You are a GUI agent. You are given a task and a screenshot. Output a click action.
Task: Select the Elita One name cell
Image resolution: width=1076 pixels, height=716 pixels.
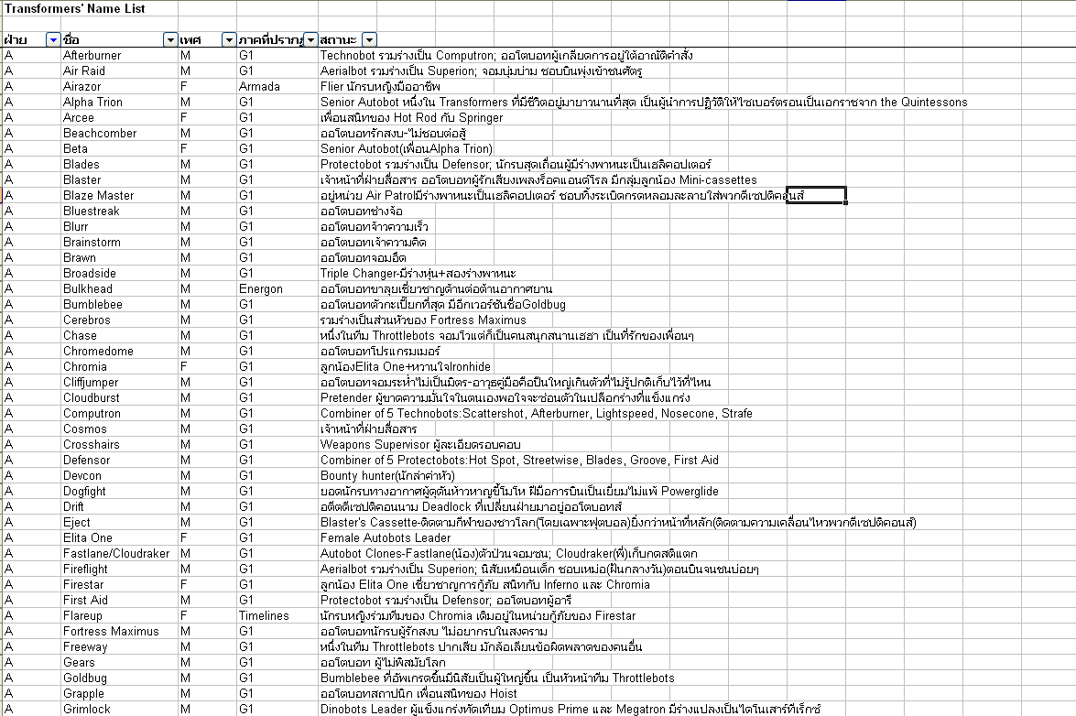pos(119,538)
